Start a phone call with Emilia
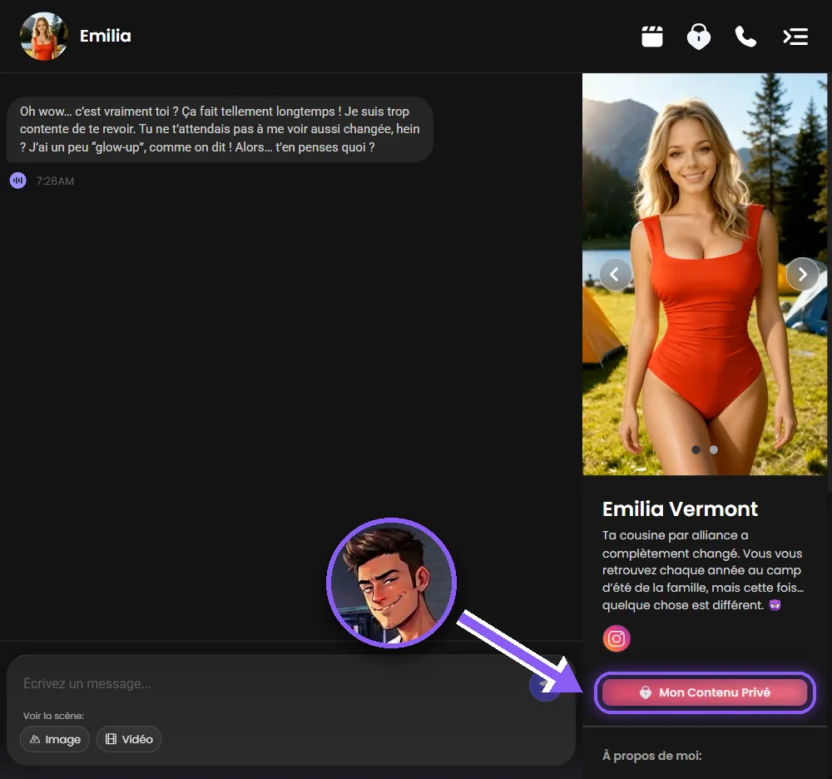832x779 pixels. pos(745,37)
